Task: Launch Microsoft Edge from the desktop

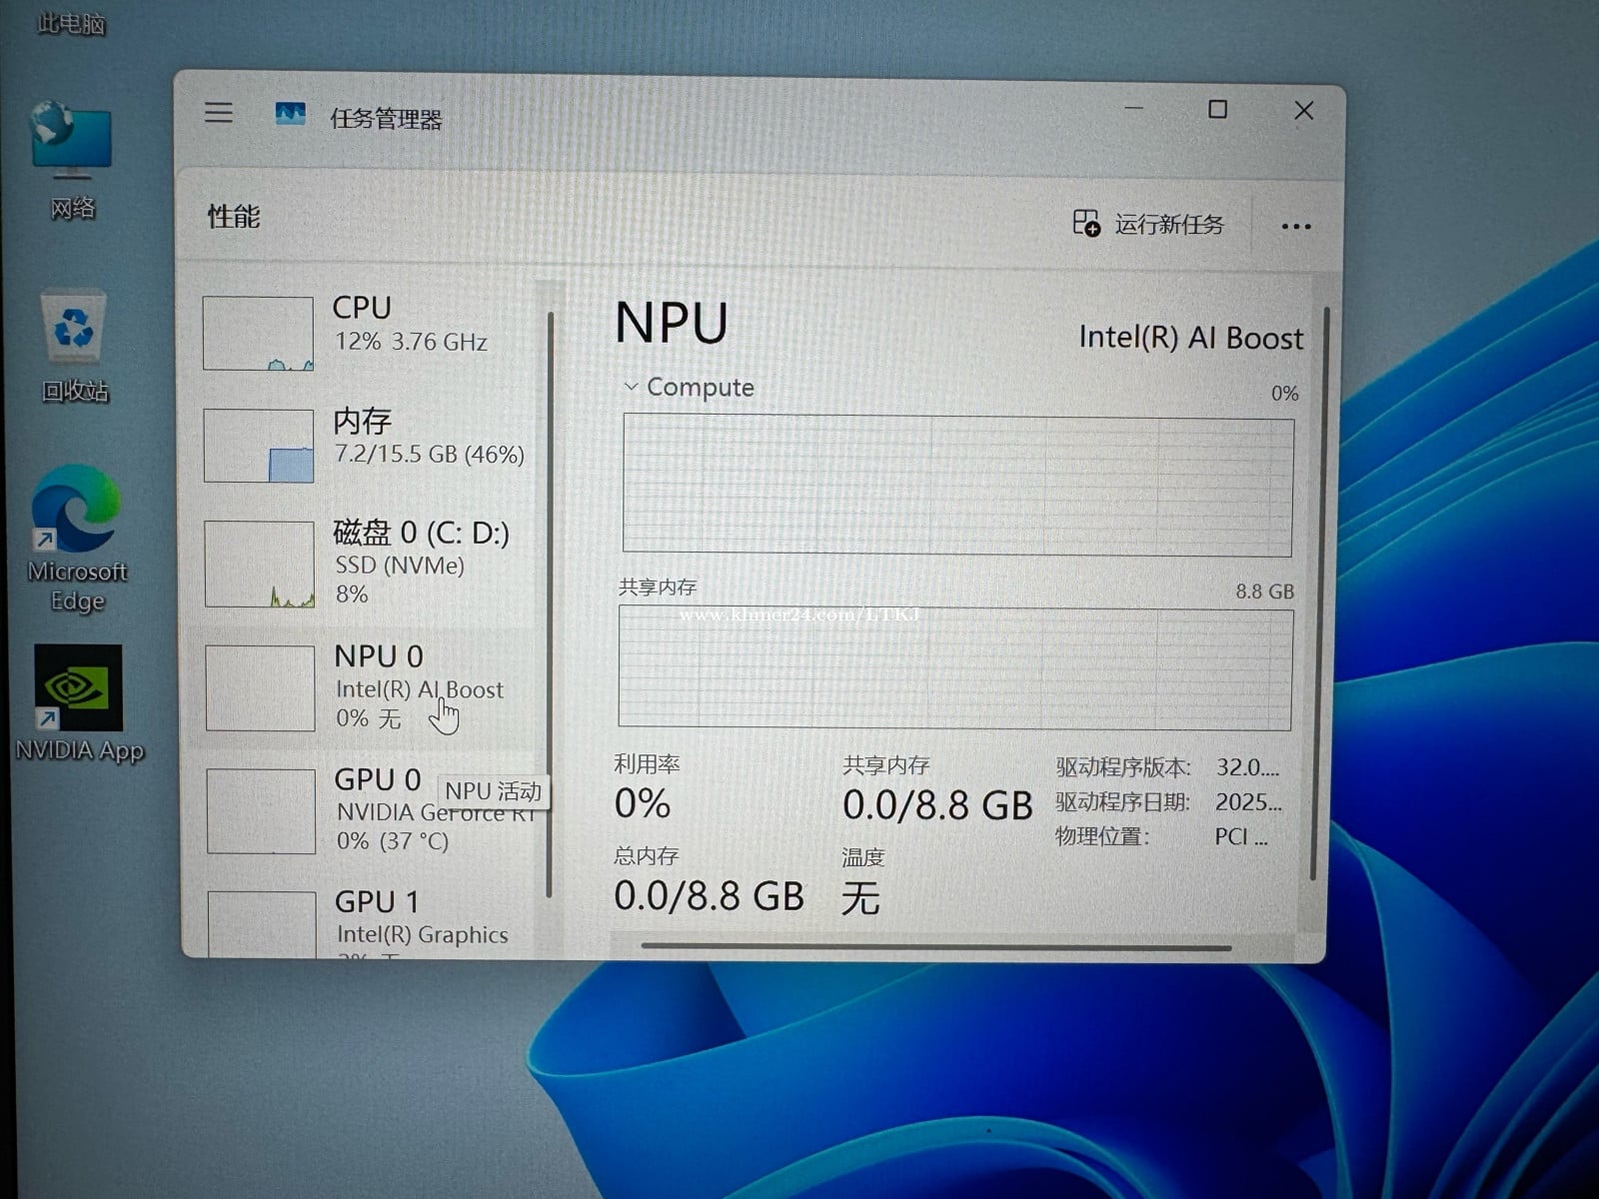Action: tap(77, 540)
